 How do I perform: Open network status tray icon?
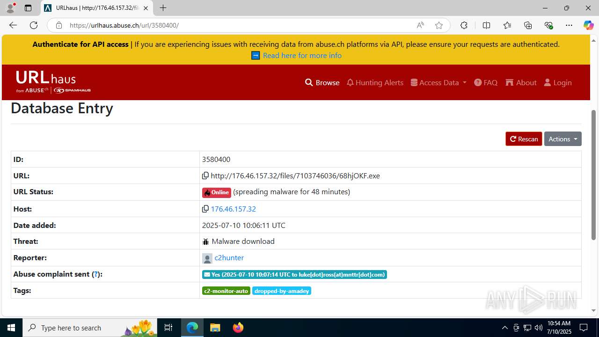527,328
